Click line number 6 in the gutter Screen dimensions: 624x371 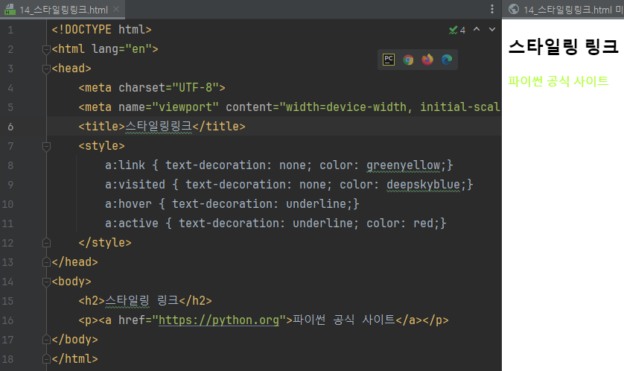point(10,127)
